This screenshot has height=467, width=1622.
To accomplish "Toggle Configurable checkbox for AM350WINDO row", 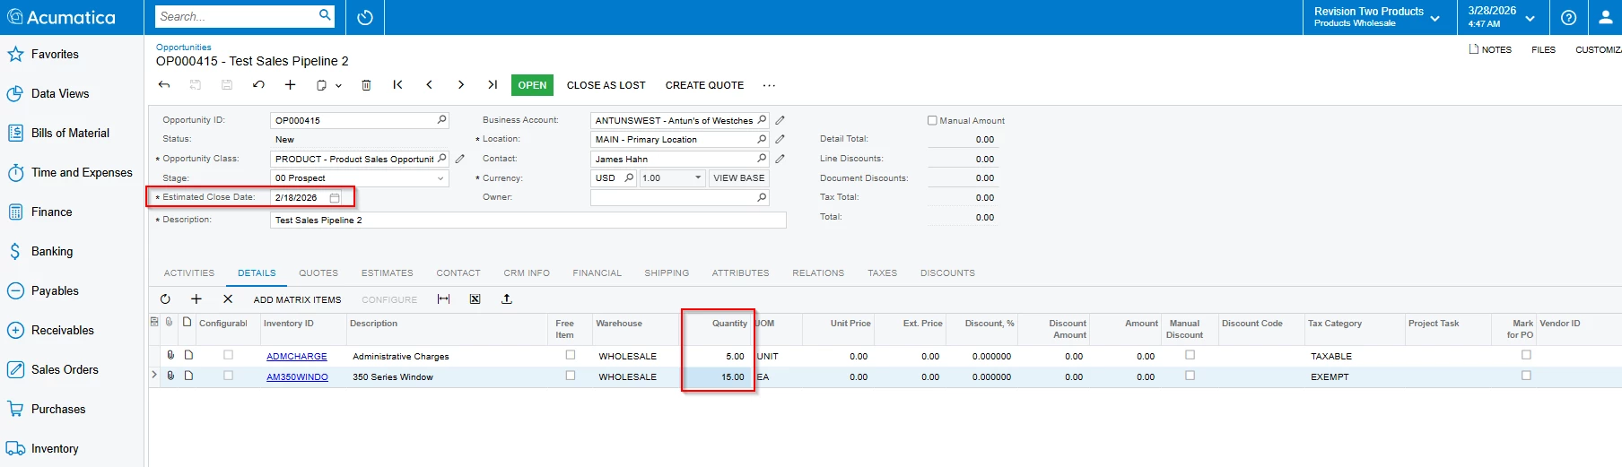I will click(x=228, y=376).
